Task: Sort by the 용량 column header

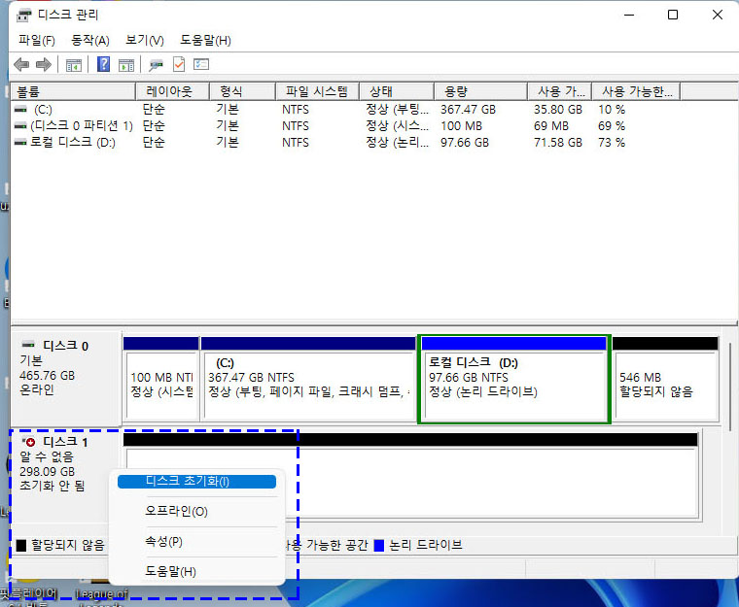Action: click(480, 91)
